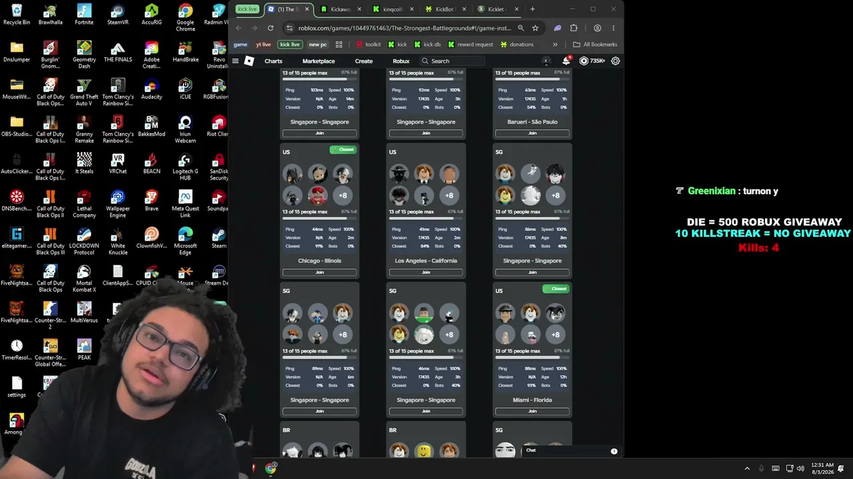Image resolution: width=853 pixels, height=479 pixels.
Task: Open the Roblox Chat bar
Action: [x=571, y=450]
